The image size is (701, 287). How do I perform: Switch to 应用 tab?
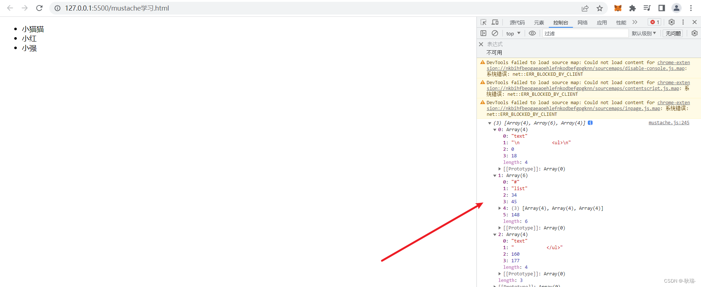click(x=602, y=23)
